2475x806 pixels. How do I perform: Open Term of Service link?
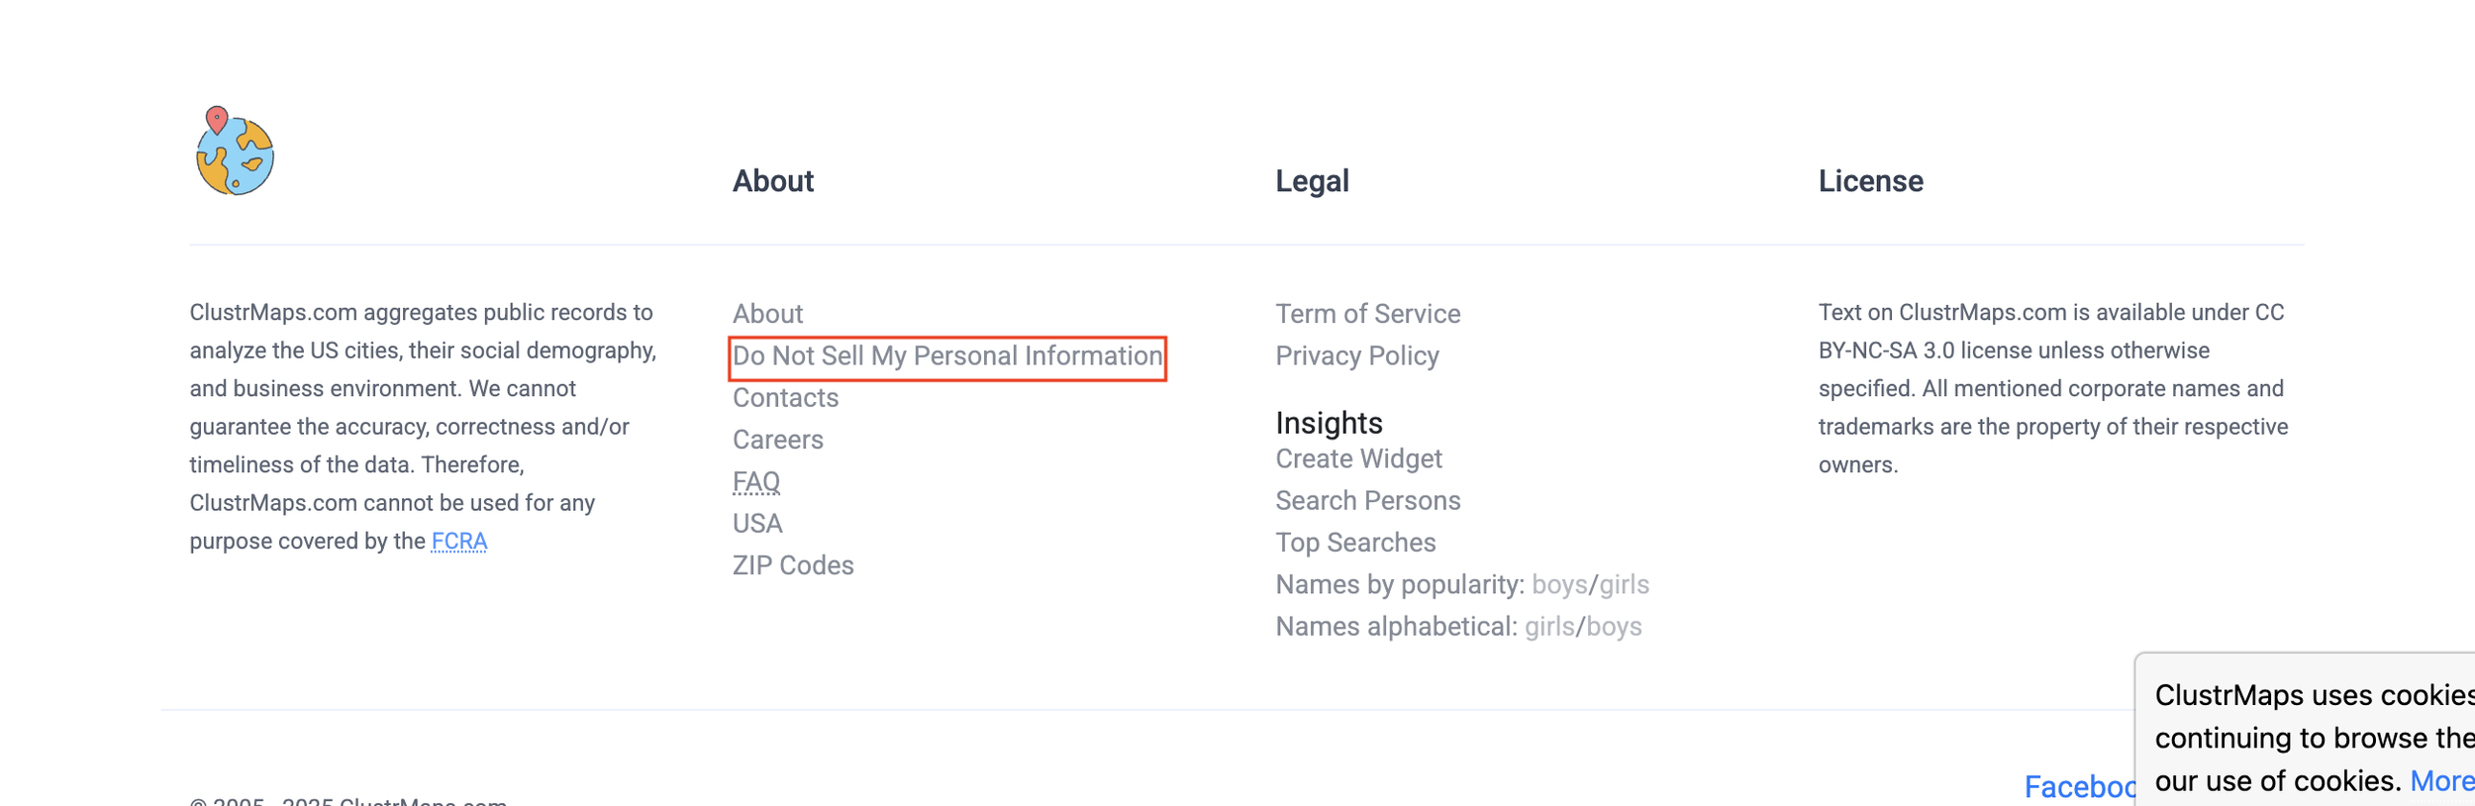pos(1367,314)
